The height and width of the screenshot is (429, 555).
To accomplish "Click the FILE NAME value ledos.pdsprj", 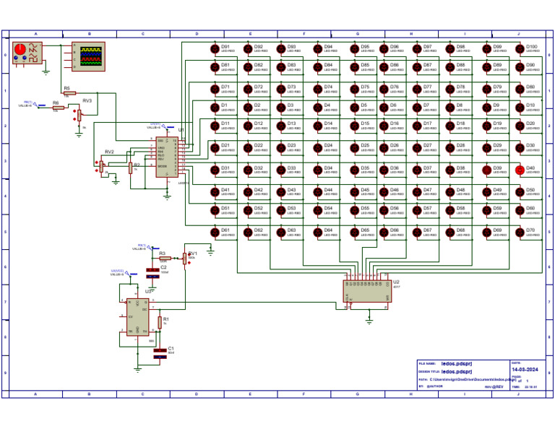I will [457, 363].
